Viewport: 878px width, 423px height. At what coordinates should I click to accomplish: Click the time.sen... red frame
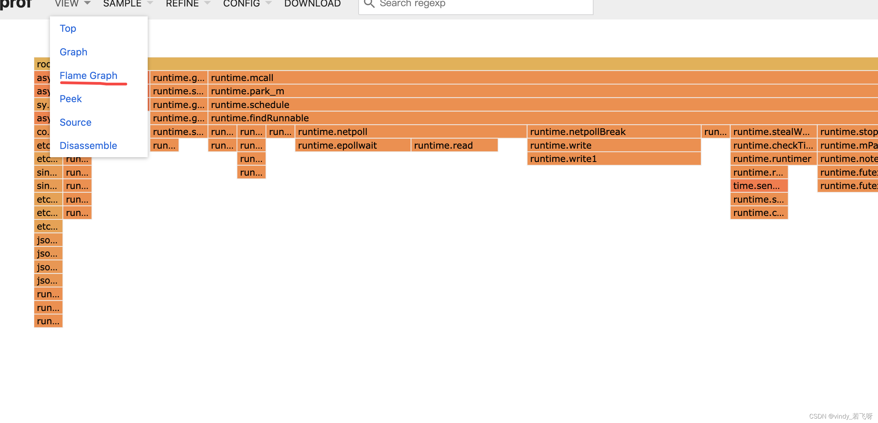759,186
